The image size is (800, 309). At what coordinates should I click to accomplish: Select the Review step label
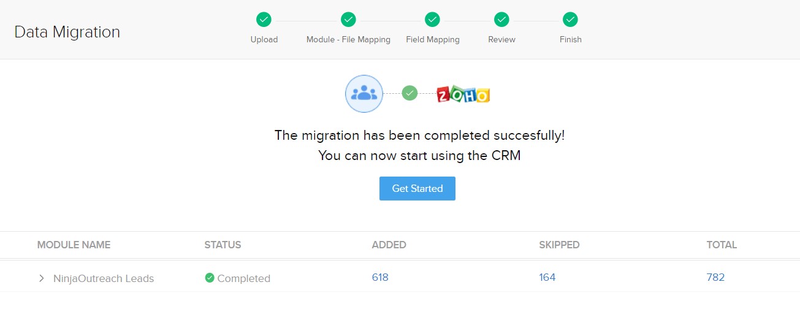tap(501, 39)
